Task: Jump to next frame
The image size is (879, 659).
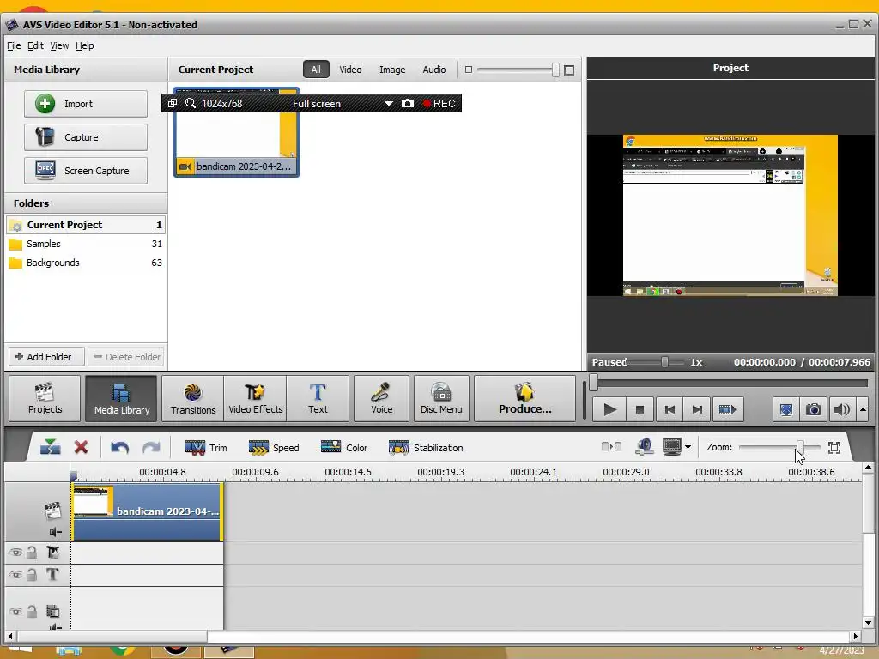Action: (697, 409)
